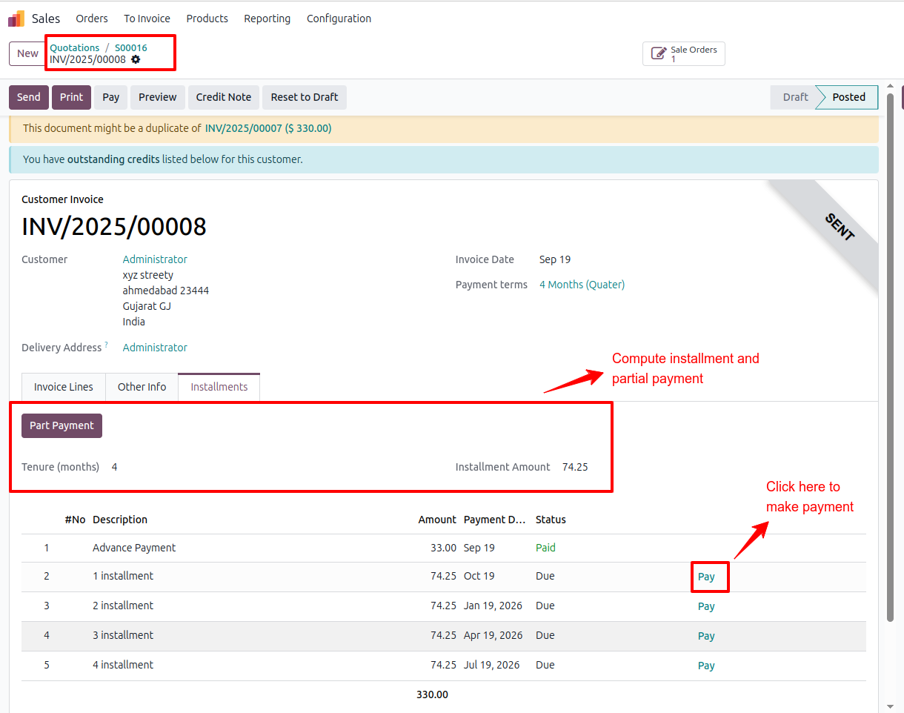The height and width of the screenshot is (713, 904).
Task: Pay the 4 installment line
Action: pyautogui.click(x=706, y=666)
